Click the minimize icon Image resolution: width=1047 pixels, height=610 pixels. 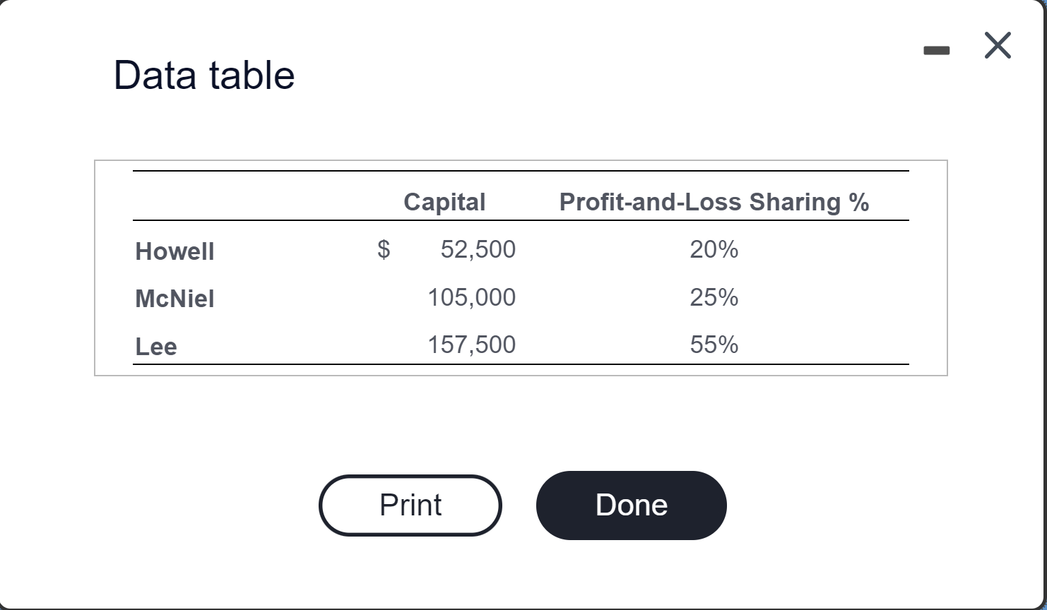[x=937, y=49]
